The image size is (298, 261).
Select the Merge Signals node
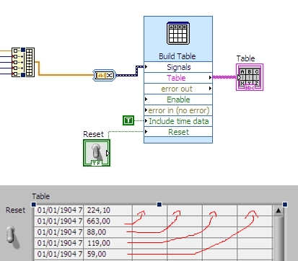pos(23,62)
